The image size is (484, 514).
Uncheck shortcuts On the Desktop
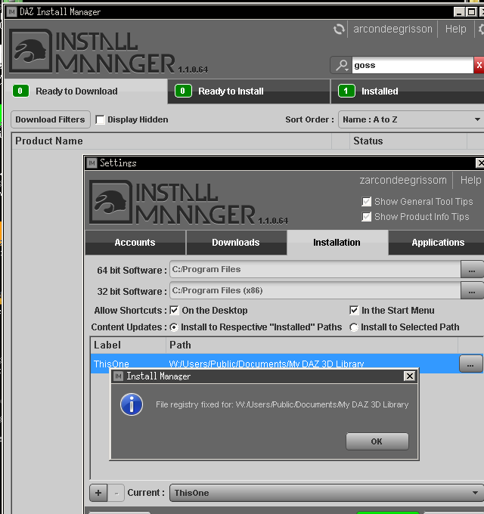point(174,310)
